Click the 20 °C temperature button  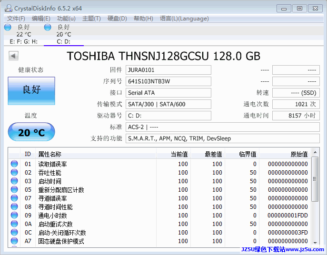coord(31,132)
